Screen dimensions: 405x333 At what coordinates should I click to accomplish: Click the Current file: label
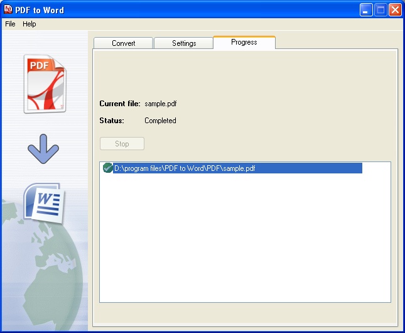click(x=120, y=104)
